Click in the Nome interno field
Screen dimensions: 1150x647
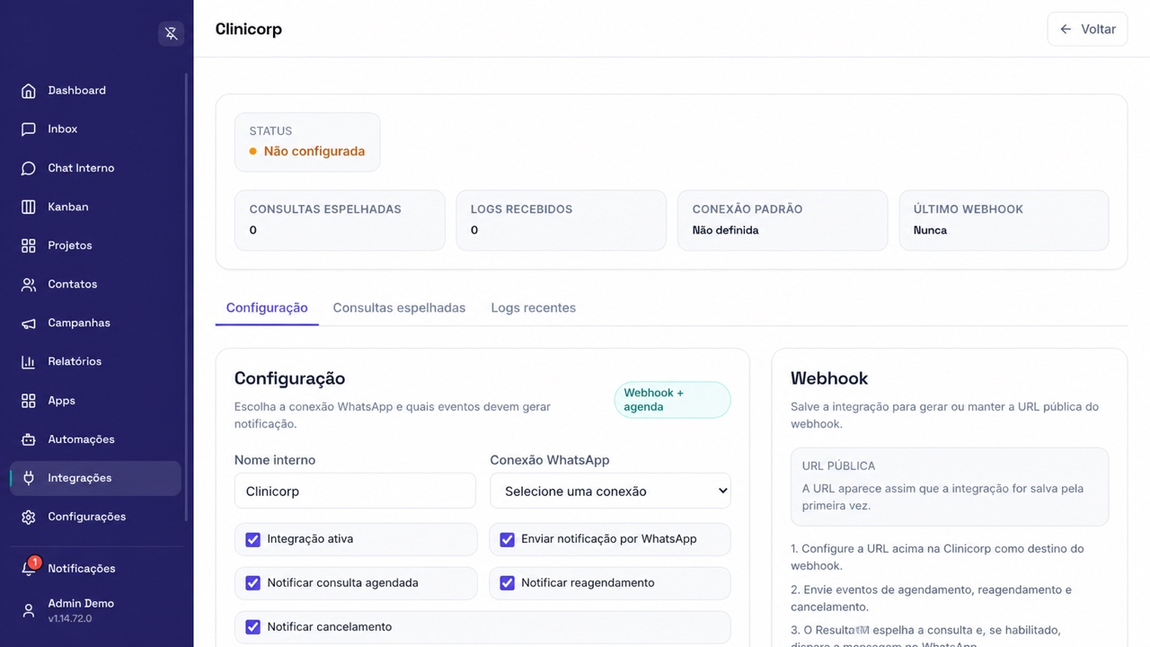pos(355,492)
